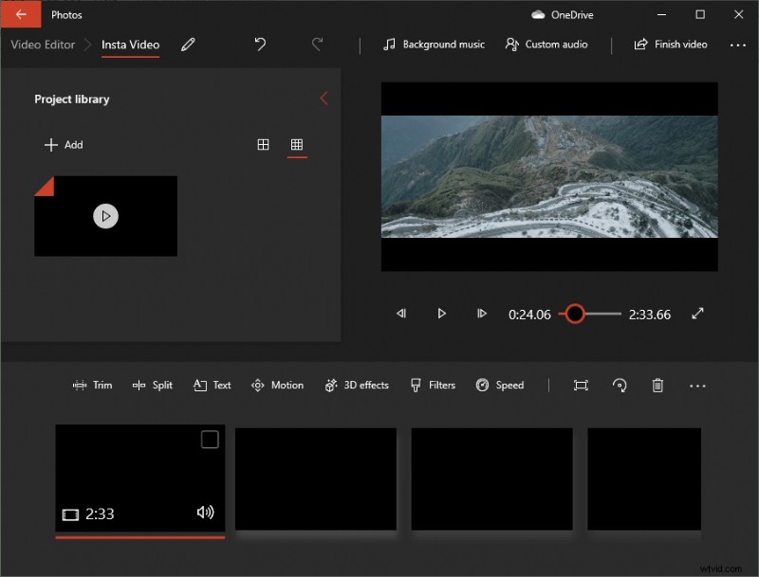Open the timeline overflow menu

pyautogui.click(x=698, y=386)
